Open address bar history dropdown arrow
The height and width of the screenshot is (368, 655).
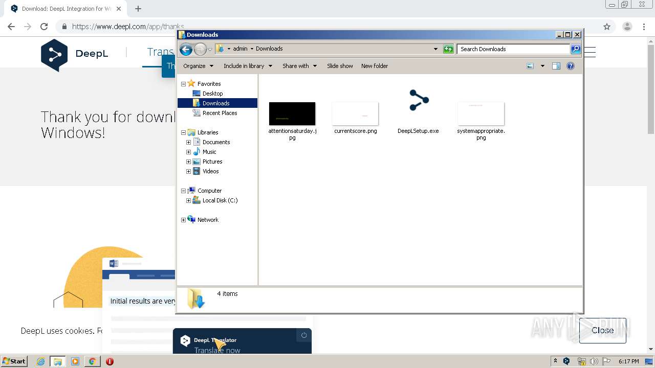(435, 49)
